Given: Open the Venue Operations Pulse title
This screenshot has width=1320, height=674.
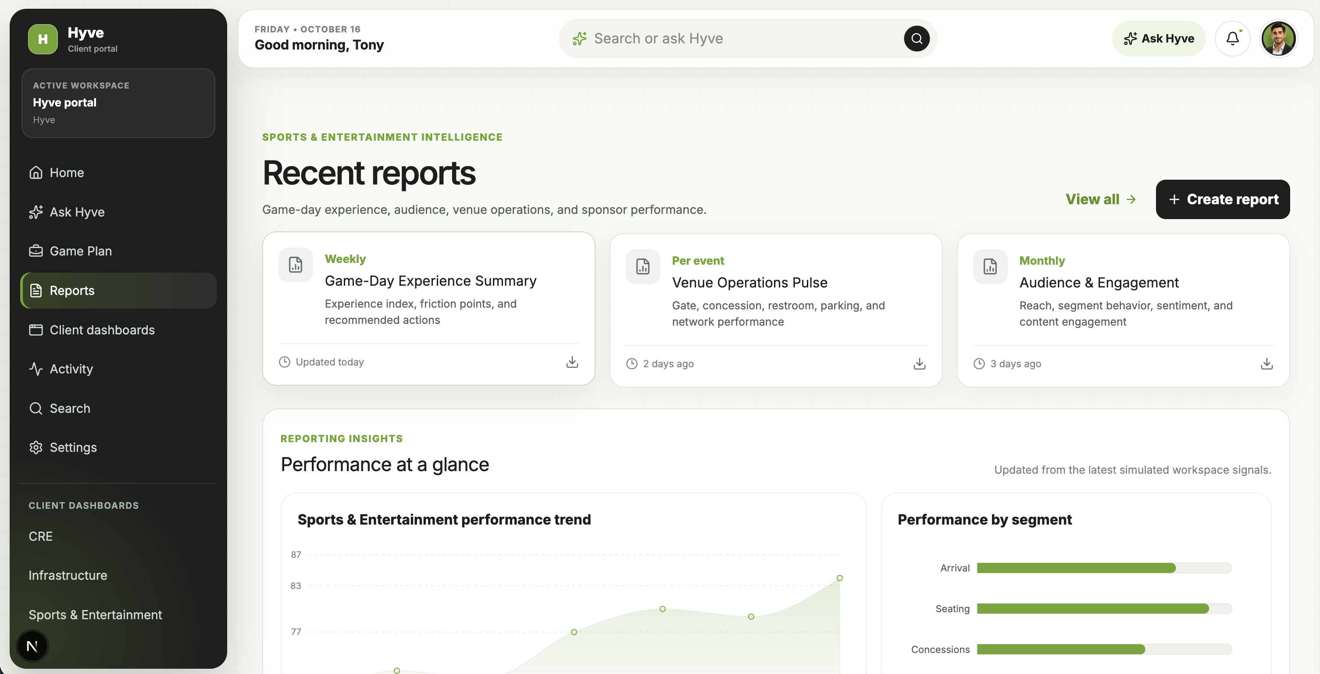Looking at the screenshot, I should [749, 283].
